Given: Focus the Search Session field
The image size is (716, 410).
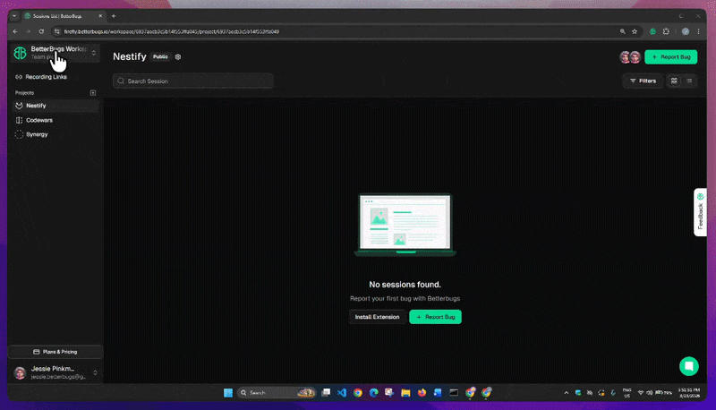Looking at the screenshot, I should tap(193, 81).
